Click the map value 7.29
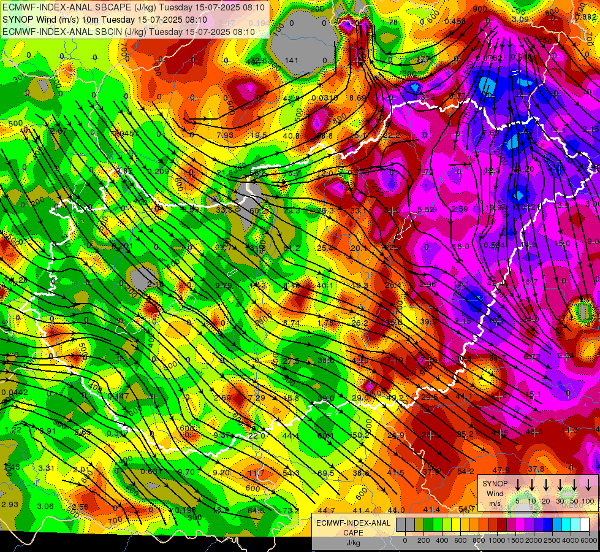Viewport: 600px width, 552px height. click(x=256, y=397)
